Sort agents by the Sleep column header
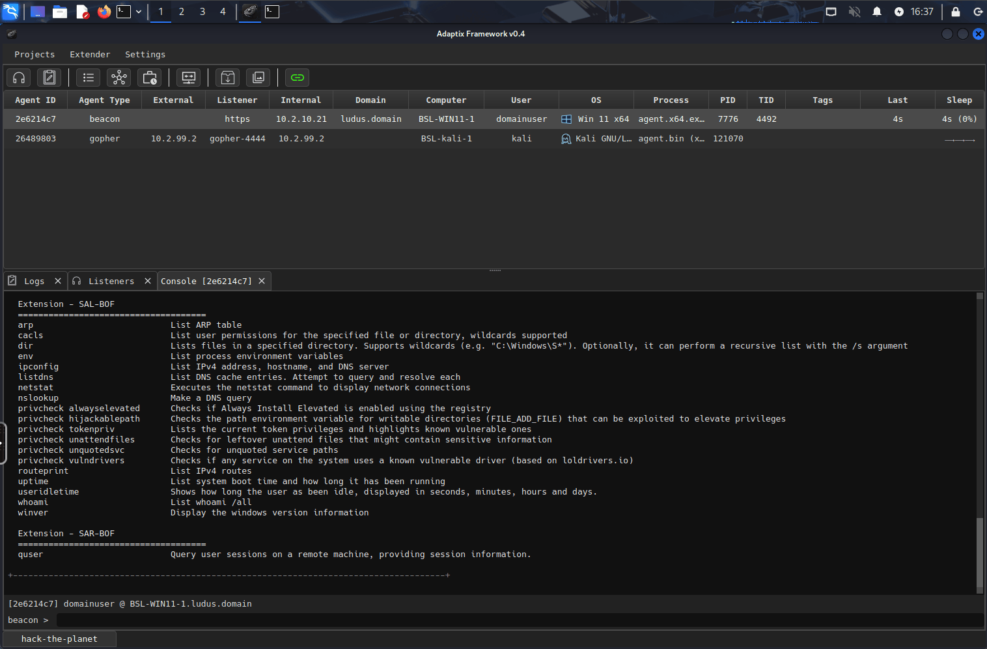 (x=959, y=100)
